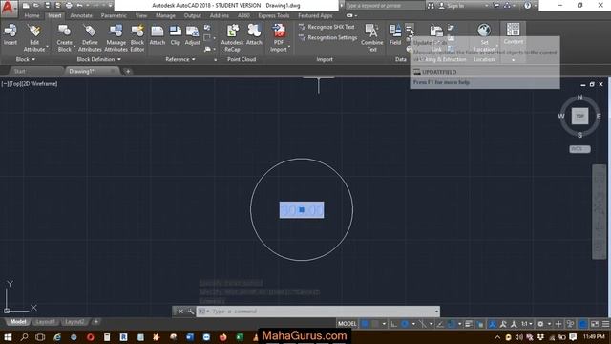Click the AutoCAD application menu logo

point(9,8)
